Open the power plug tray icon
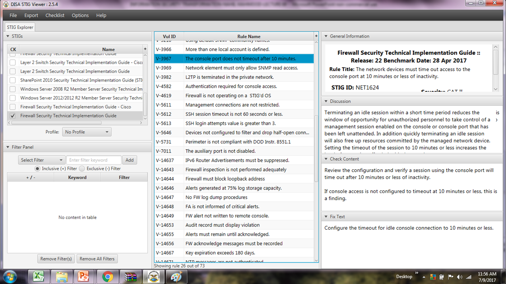 442,277
